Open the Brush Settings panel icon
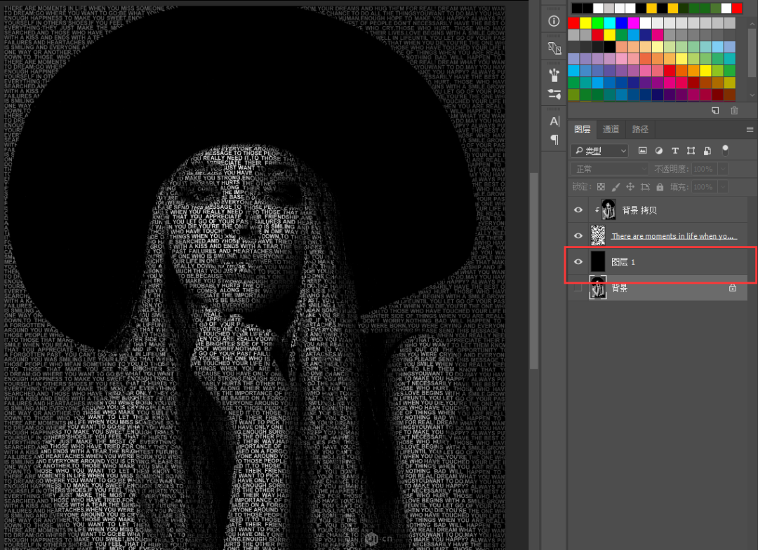The height and width of the screenshot is (550, 758). click(x=554, y=94)
